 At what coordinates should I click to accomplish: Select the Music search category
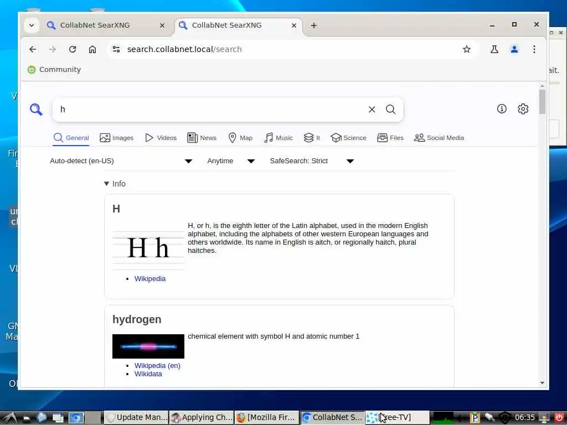(279, 138)
